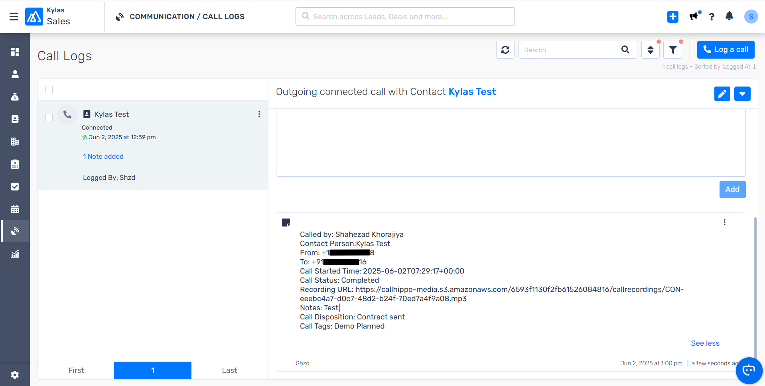Edit the call log with pencil button
The height and width of the screenshot is (386, 765).
pyautogui.click(x=722, y=94)
